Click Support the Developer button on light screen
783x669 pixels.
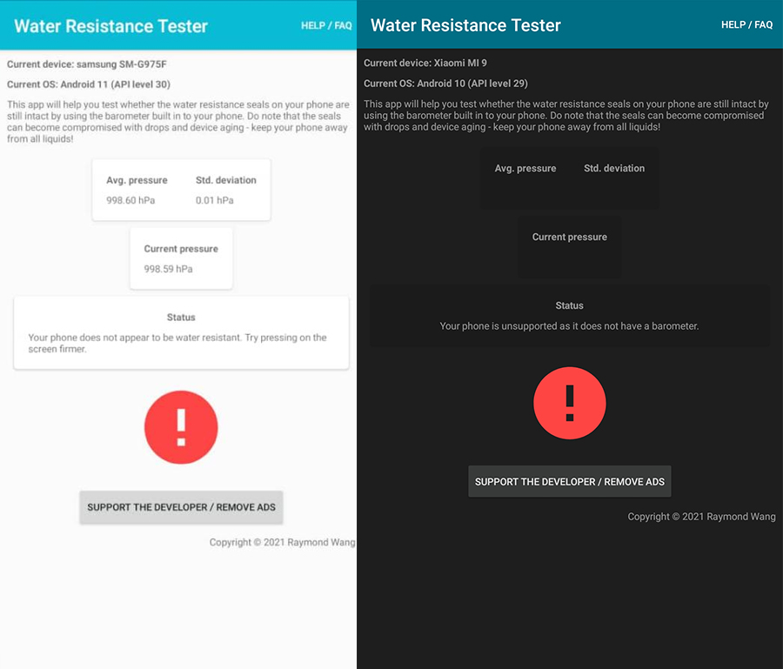coord(181,507)
